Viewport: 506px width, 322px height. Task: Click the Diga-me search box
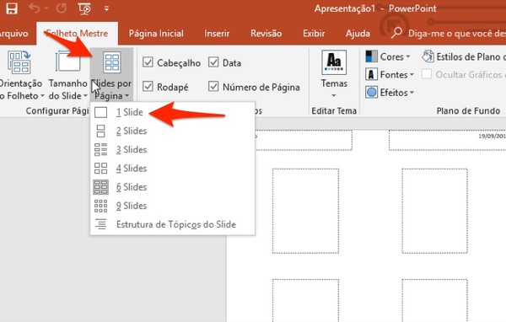(x=448, y=34)
